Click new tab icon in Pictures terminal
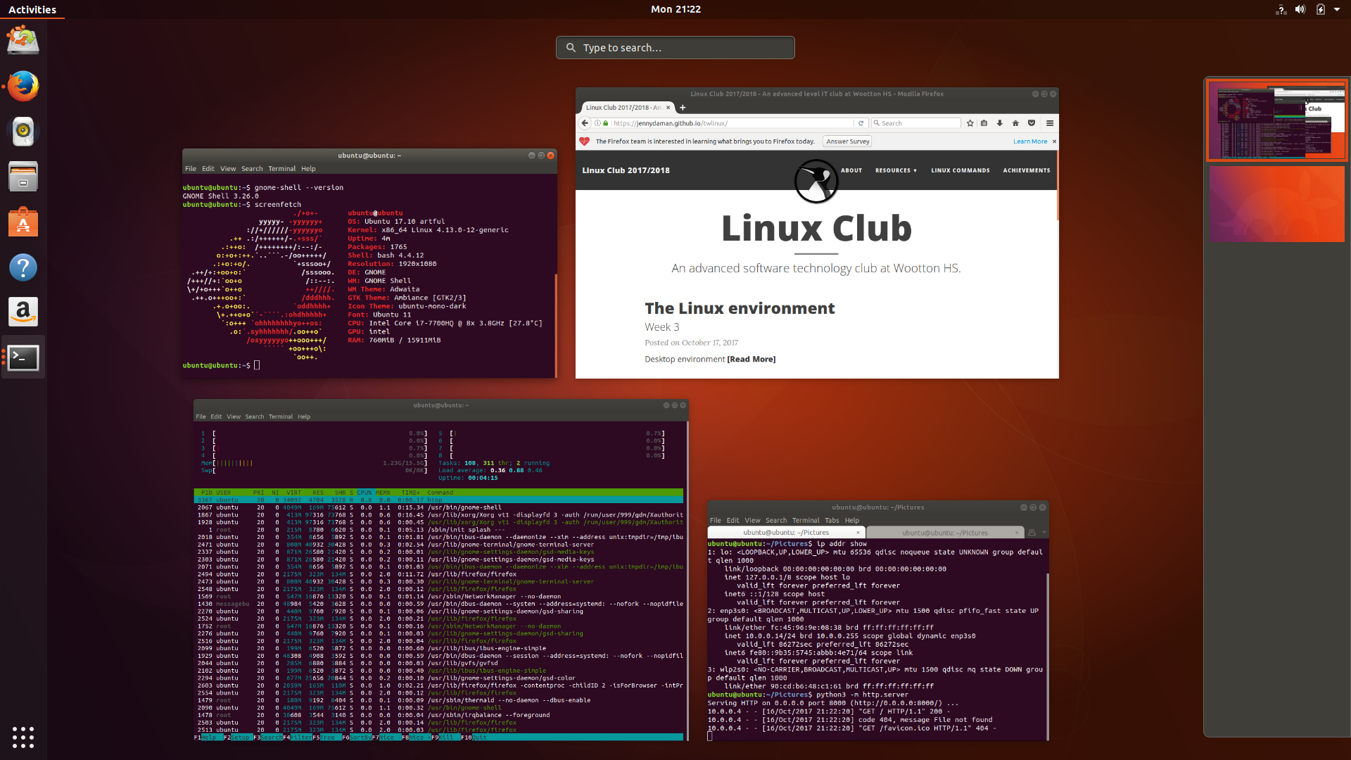 point(1032,533)
